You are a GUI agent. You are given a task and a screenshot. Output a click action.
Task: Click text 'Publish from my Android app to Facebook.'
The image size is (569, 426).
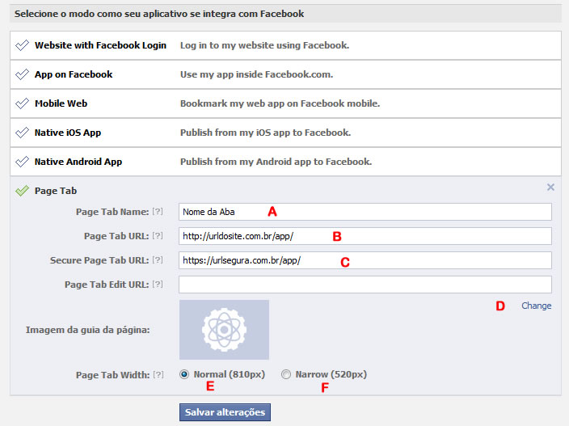point(276,162)
